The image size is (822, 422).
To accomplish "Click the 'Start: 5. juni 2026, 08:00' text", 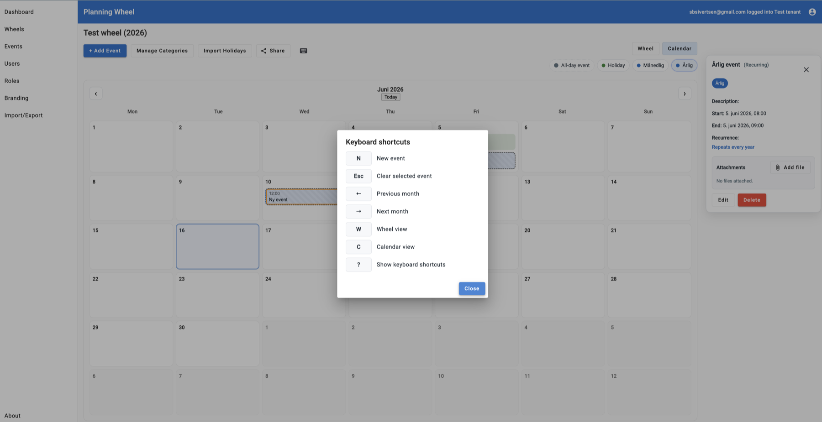I will click(x=739, y=114).
